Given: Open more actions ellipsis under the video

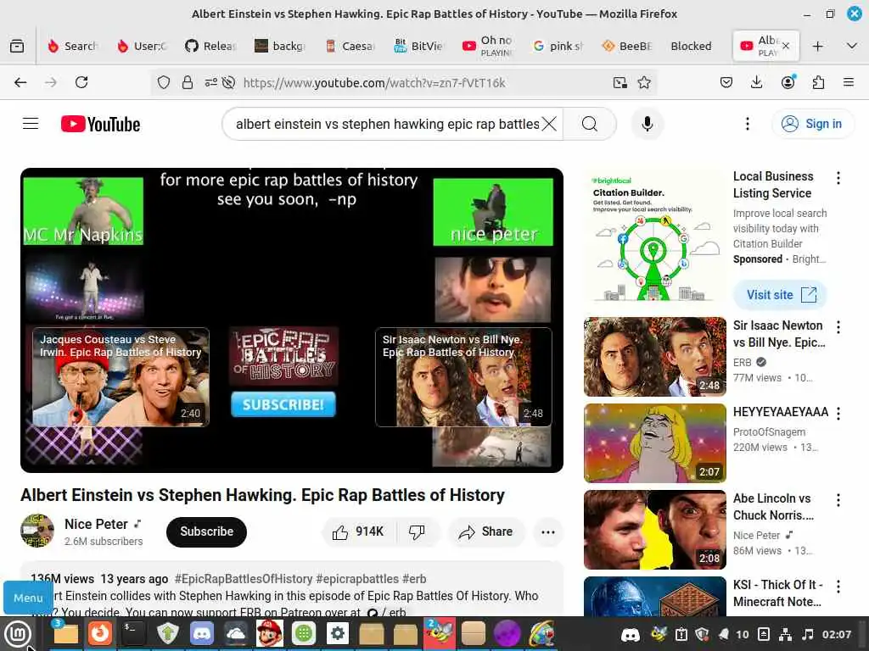Looking at the screenshot, I should click(x=548, y=531).
